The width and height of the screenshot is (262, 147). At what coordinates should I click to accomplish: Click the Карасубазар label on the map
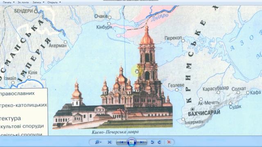216,89
